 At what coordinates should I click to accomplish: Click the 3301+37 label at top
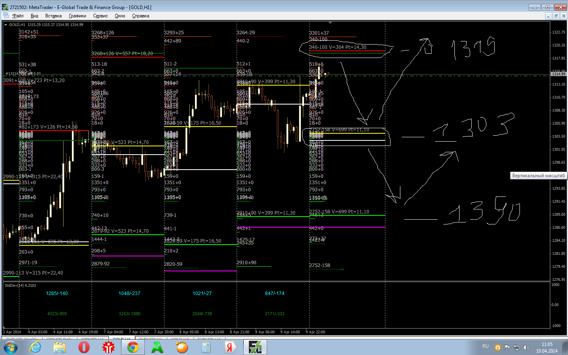pyautogui.click(x=319, y=33)
